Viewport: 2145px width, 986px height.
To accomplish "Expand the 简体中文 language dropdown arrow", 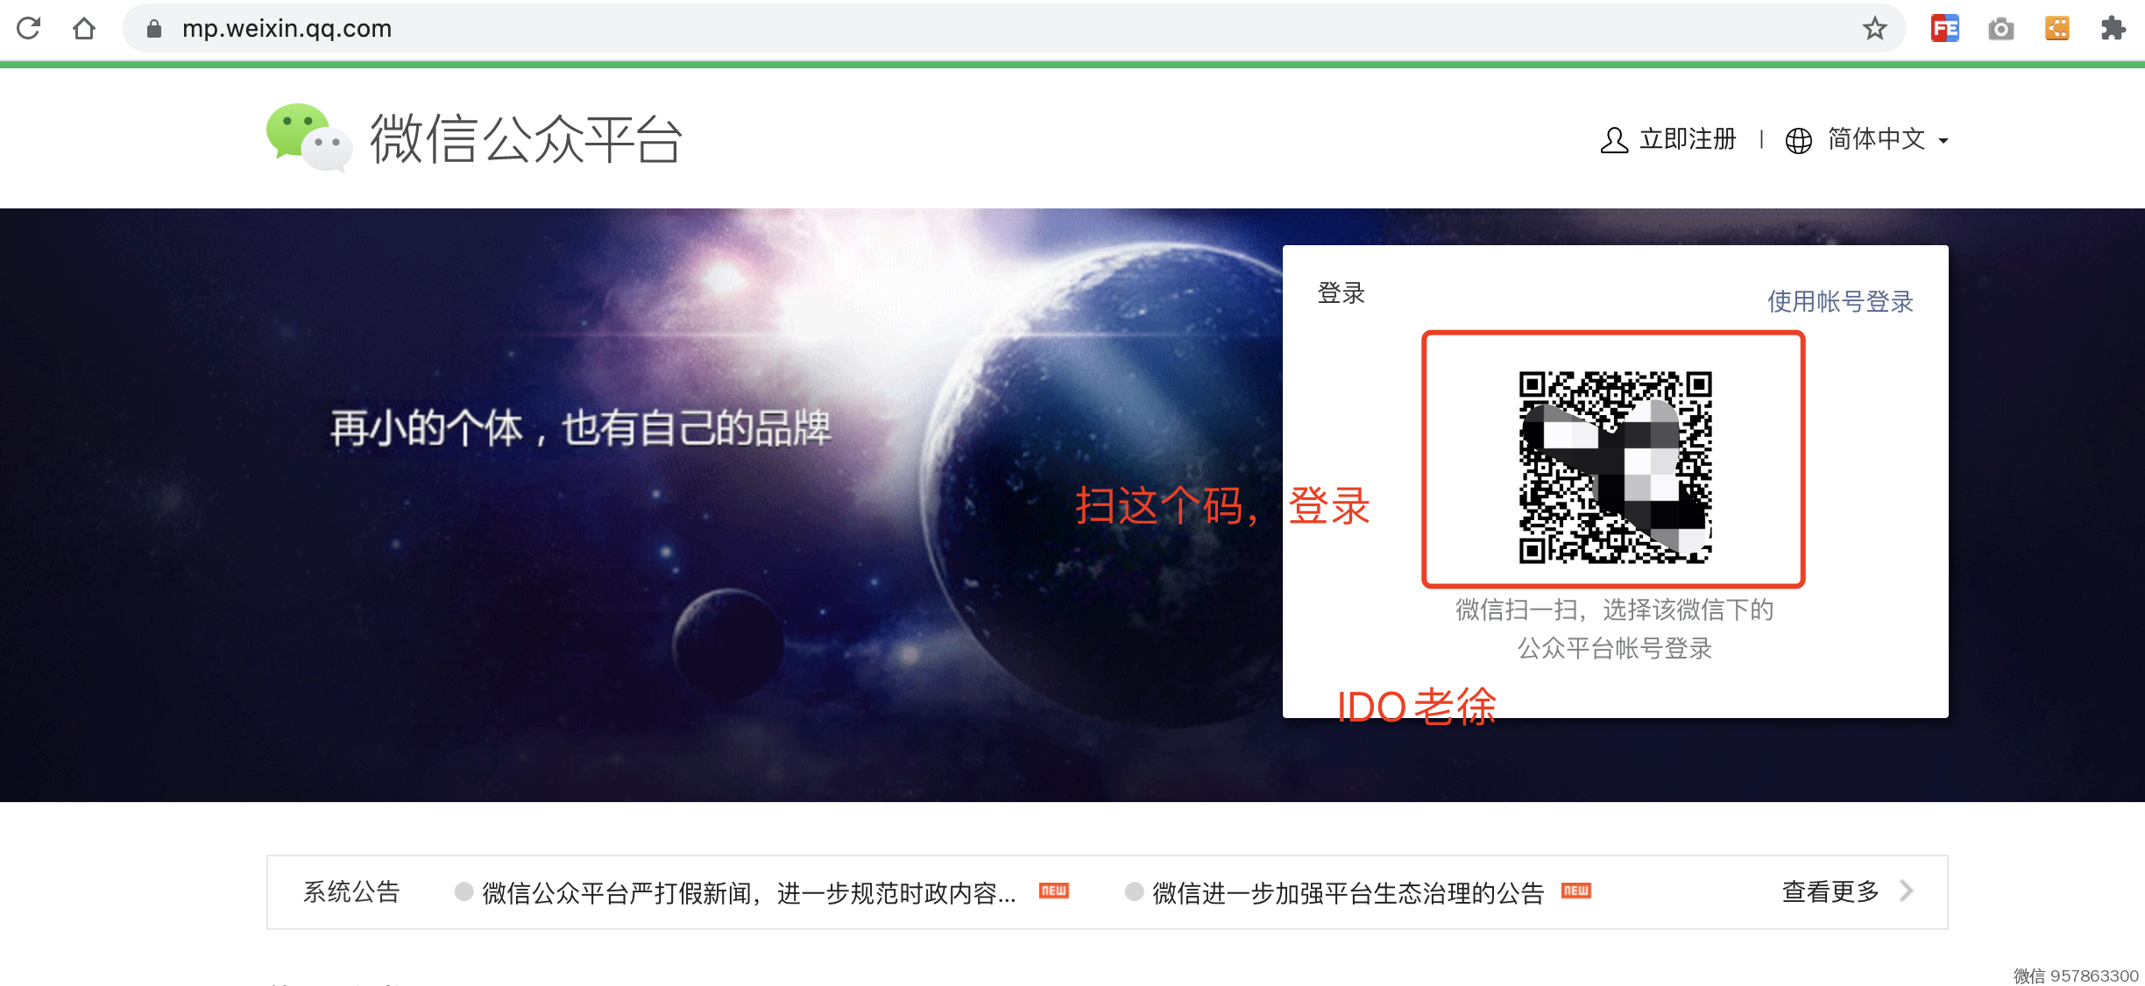I will pyautogui.click(x=1943, y=140).
